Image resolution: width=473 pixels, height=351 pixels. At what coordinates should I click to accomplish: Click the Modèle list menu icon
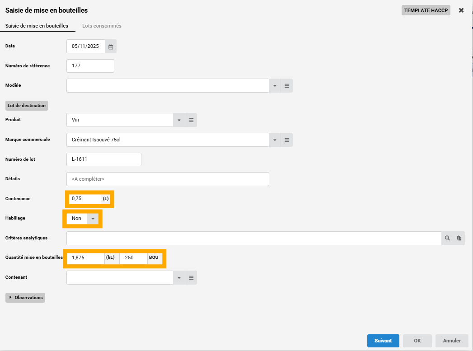point(287,86)
